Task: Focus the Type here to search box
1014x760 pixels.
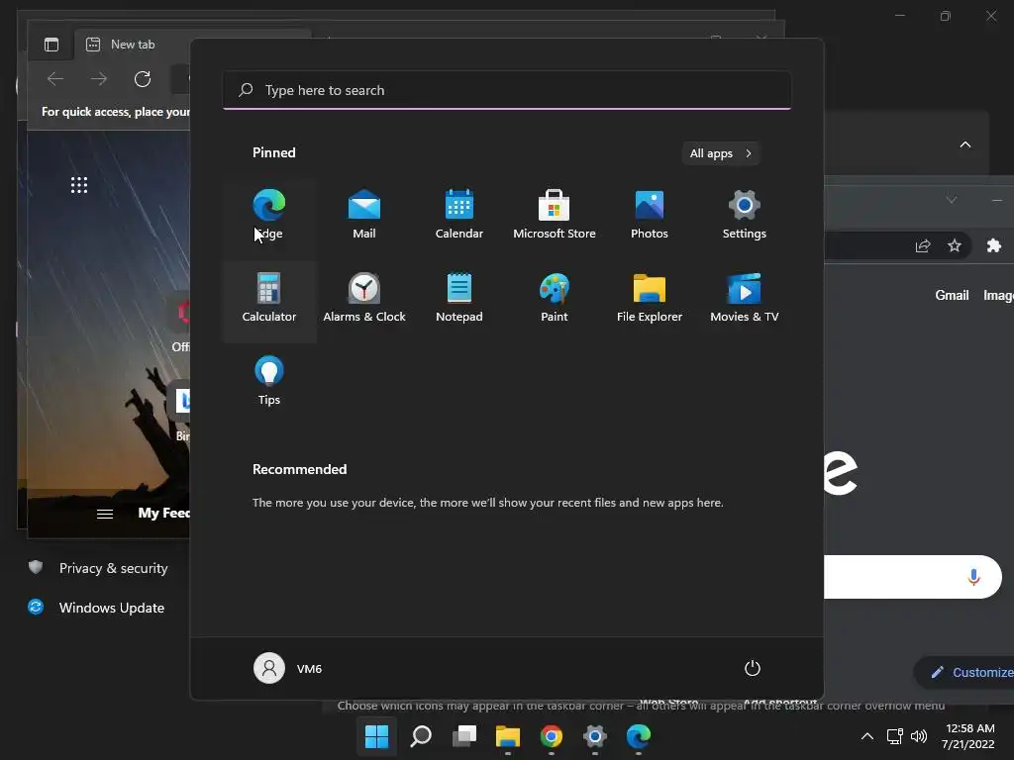Action: click(x=507, y=90)
